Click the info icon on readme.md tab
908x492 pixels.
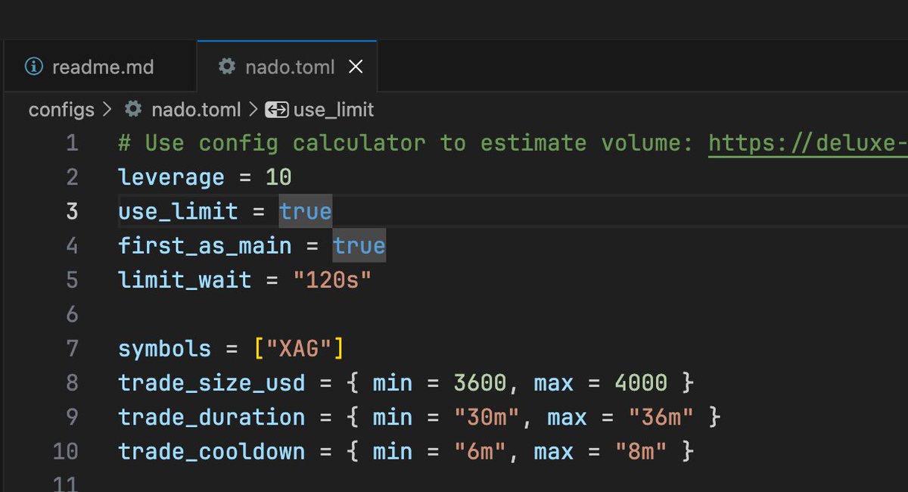point(34,67)
